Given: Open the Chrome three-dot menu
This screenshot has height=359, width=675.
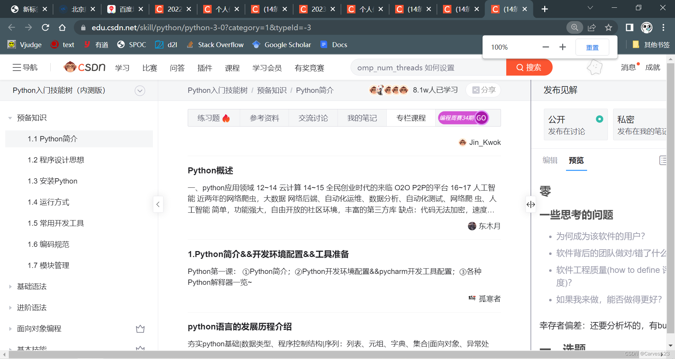Looking at the screenshot, I should [663, 27].
